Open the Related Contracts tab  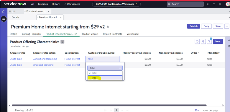112,34
